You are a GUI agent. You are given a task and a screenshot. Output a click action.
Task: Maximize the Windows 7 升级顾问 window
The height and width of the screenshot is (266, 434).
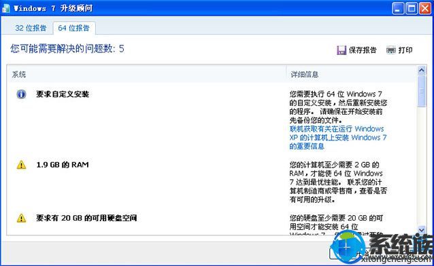[412, 9]
